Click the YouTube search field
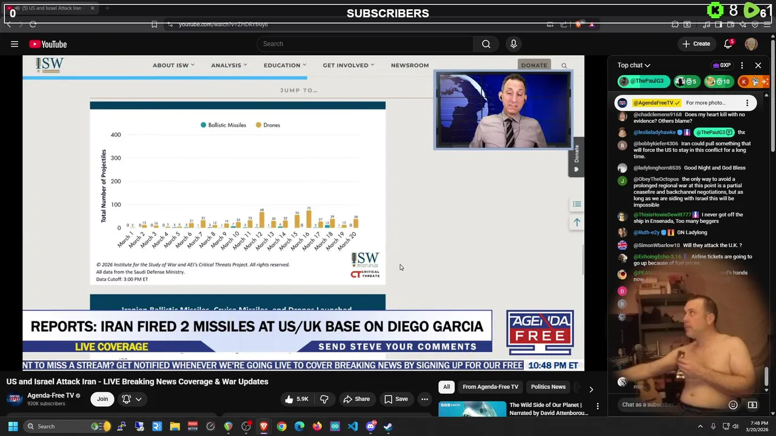 (x=366, y=44)
